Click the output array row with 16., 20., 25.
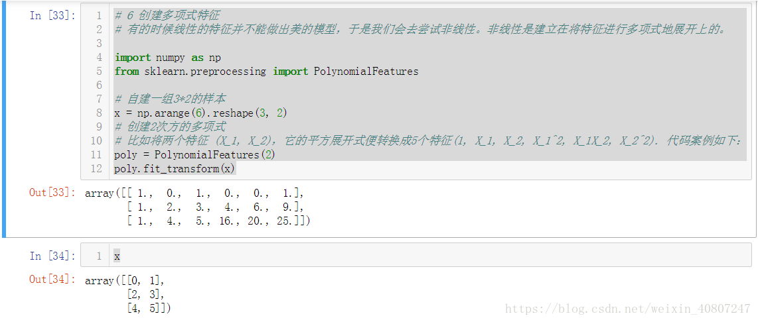The width and height of the screenshot is (758, 322). pyautogui.click(x=218, y=221)
